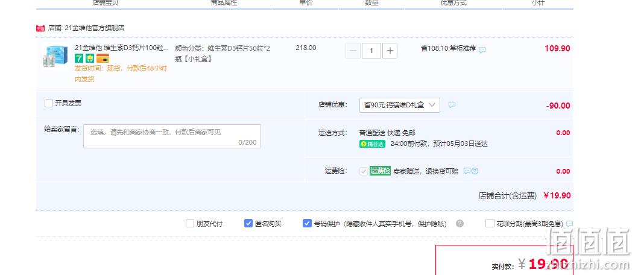Open comment icon beside 省108.10 promotion
This screenshot has width=635, height=275.
482,50
